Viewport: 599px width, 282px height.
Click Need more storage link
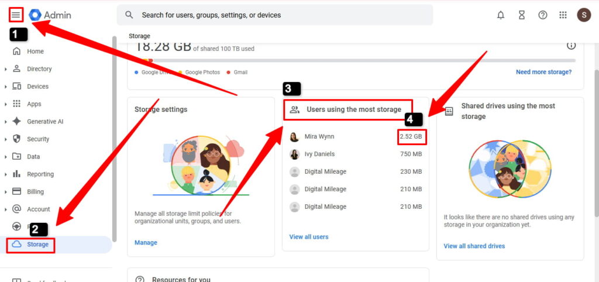coord(543,72)
